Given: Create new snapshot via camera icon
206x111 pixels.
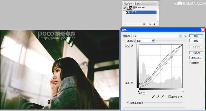Looking at the screenshot, I should [x=149, y=24].
